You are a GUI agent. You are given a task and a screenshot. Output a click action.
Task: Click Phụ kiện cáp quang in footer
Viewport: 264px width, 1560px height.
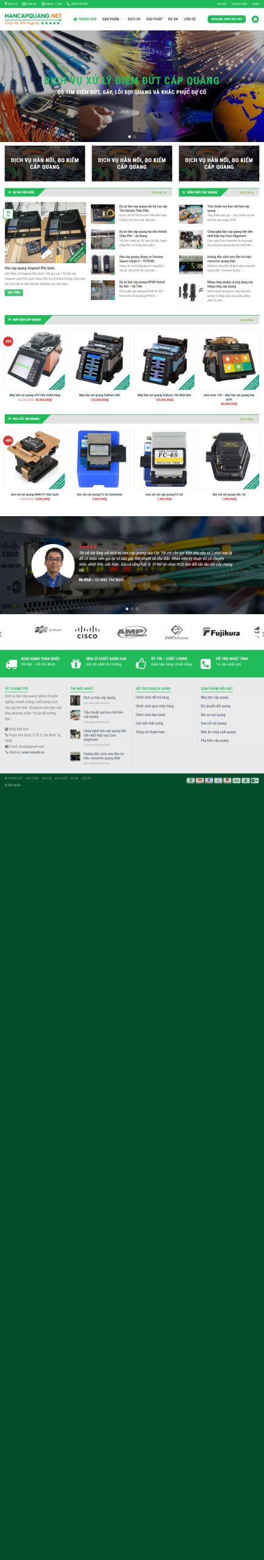215,740
